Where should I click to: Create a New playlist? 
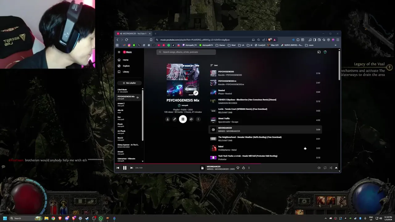pos(129,83)
